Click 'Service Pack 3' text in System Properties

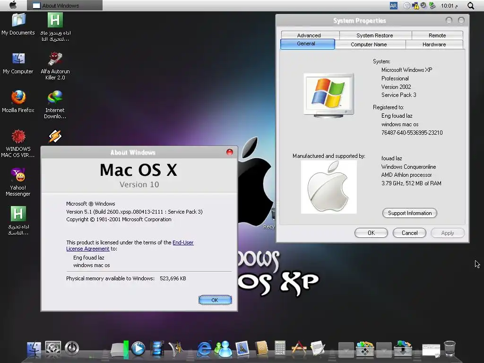(x=398, y=95)
